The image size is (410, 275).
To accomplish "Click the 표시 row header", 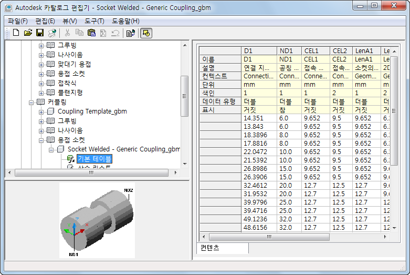I will [x=220, y=110].
